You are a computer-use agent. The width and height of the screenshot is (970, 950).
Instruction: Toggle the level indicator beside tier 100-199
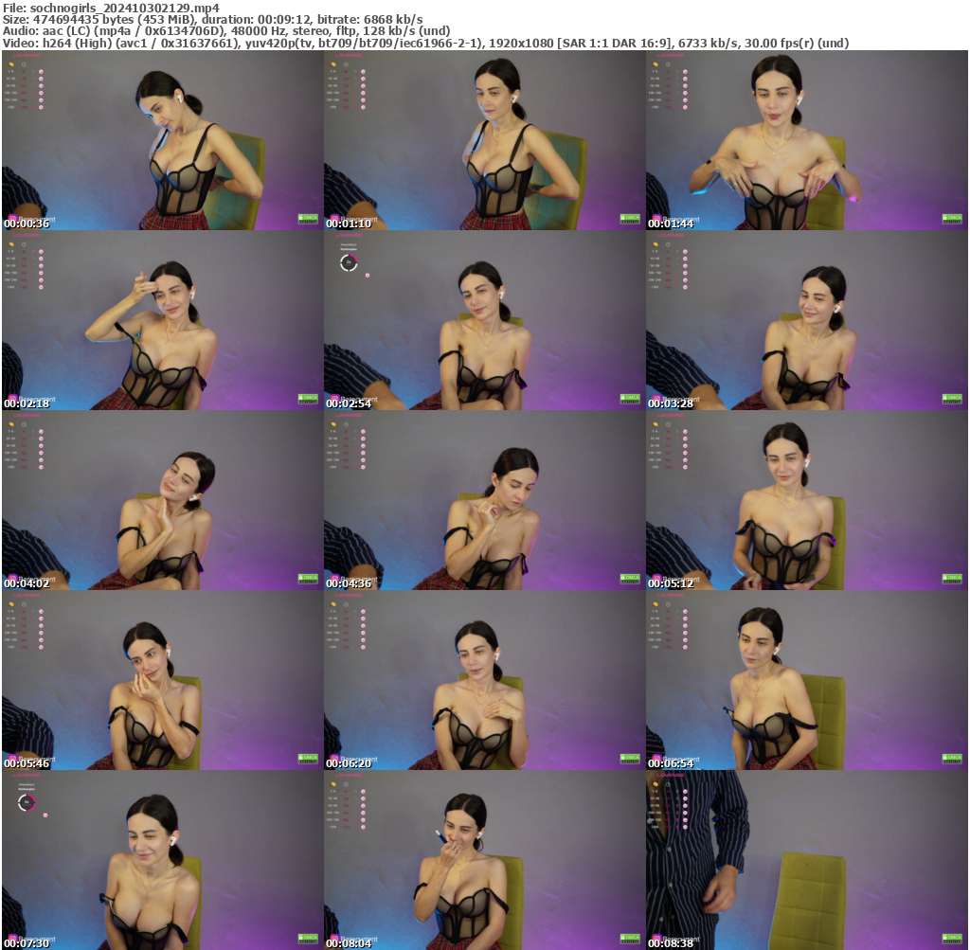[34, 93]
